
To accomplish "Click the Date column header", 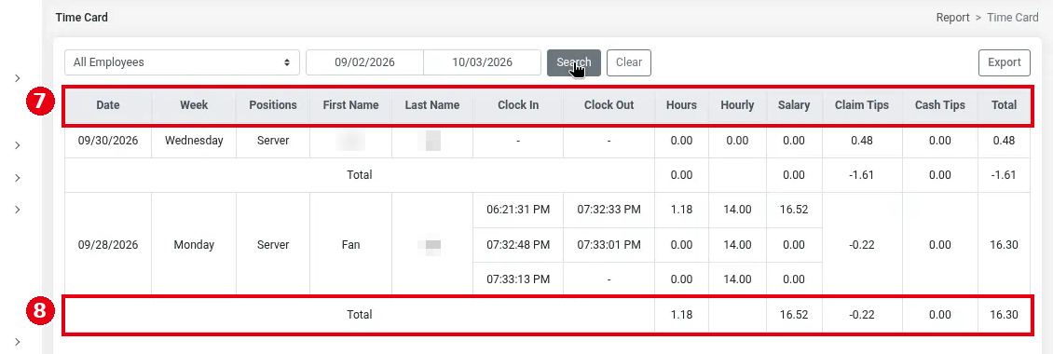I will (108, 104).
